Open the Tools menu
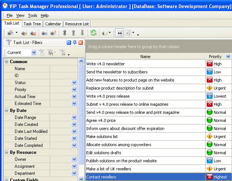This screenshot has width=232, height=181. (x=33, y=15)
